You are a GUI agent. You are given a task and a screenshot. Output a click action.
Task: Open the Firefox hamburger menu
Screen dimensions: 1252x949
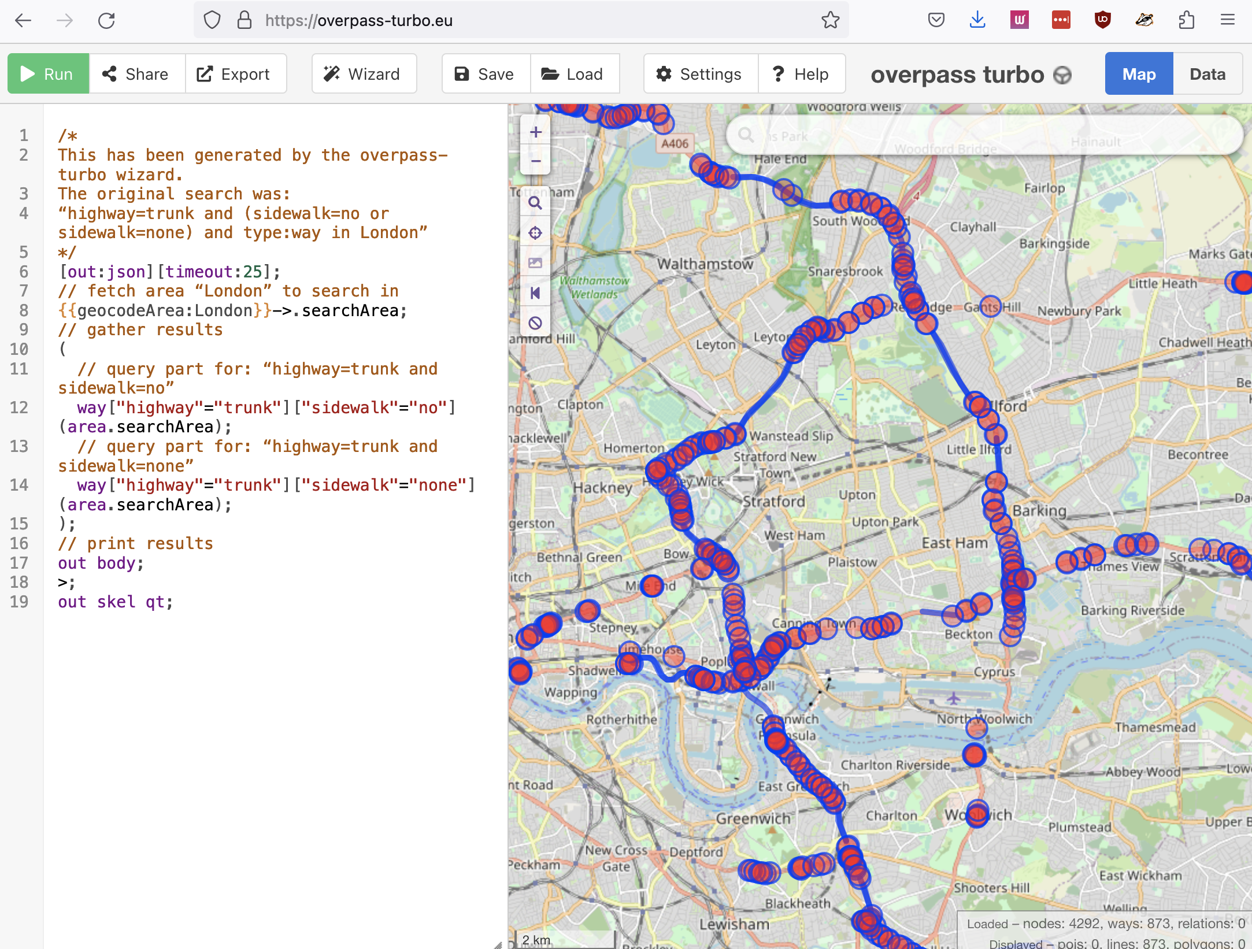point(1228,20)
